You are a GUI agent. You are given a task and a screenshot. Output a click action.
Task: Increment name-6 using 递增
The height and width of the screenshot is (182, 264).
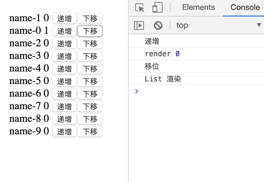tap(64, 94)
